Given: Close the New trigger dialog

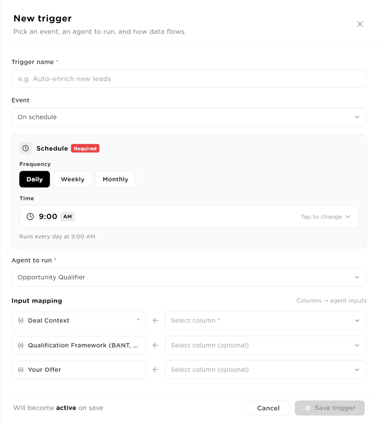Looking at the screenshot, I should (360, 24).
